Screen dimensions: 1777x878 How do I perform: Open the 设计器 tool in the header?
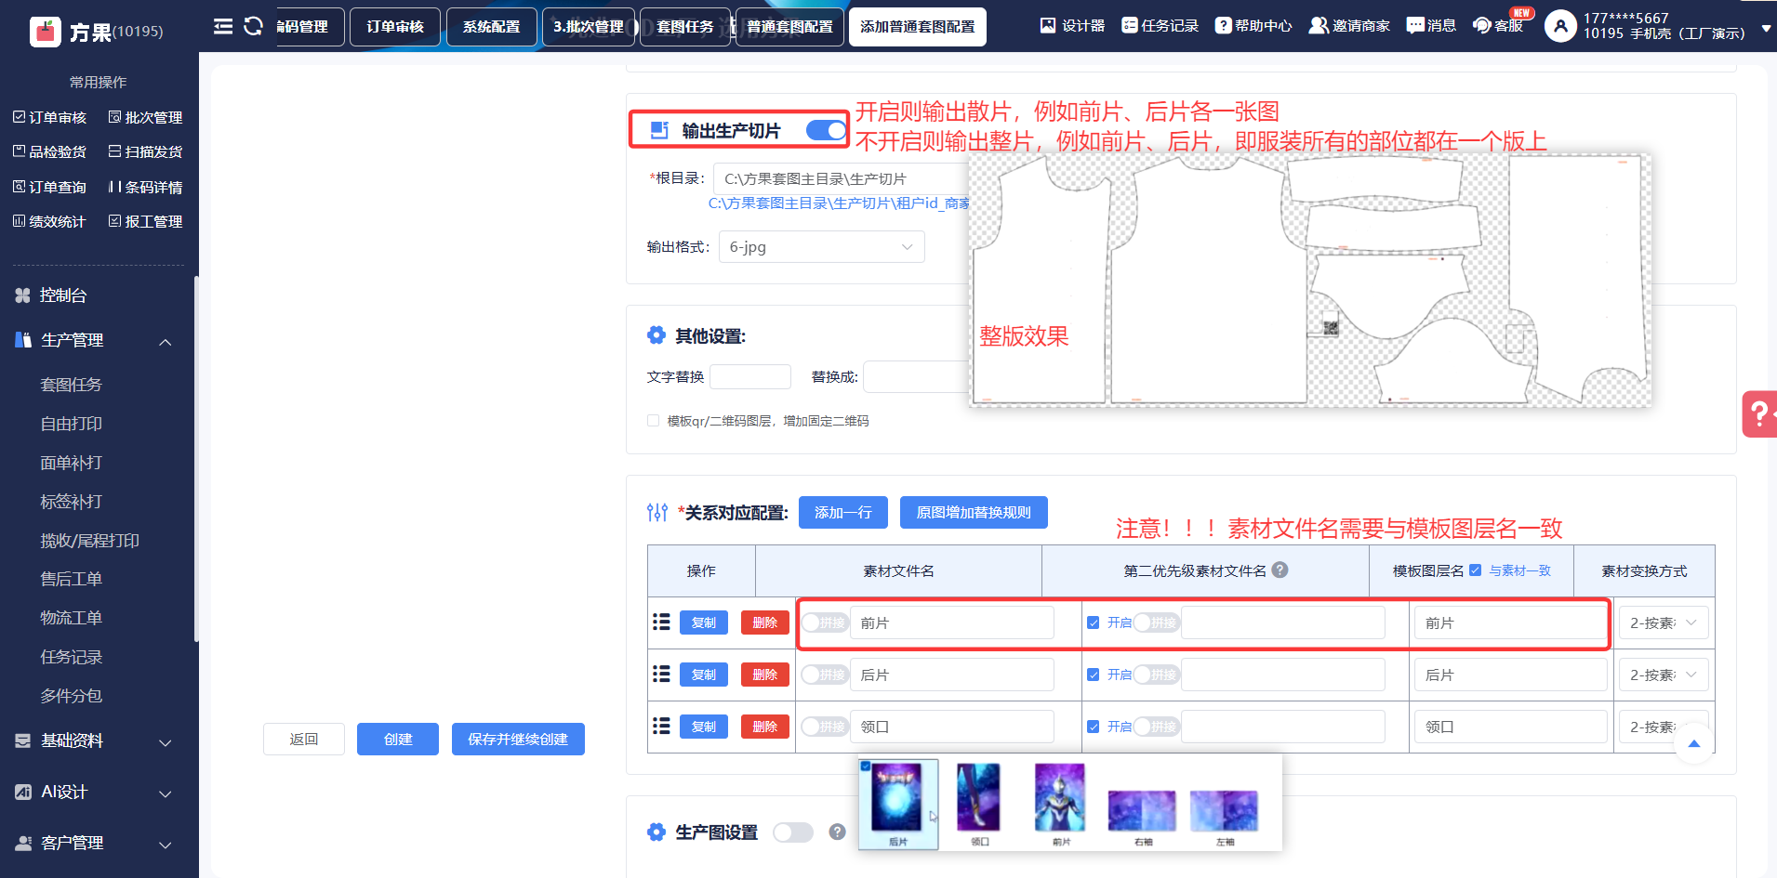1072,26
